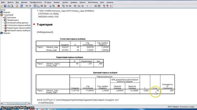Click the significance ,000 cell
The width and height of the screenshot is (197, 110).
pos(171,90)
